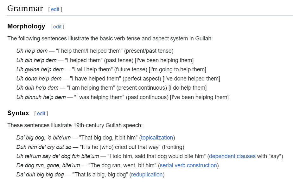Click the italic phrase "Uh done he'p dem"
The height and width of the screenshot is (184, 293).
point(39,78)
